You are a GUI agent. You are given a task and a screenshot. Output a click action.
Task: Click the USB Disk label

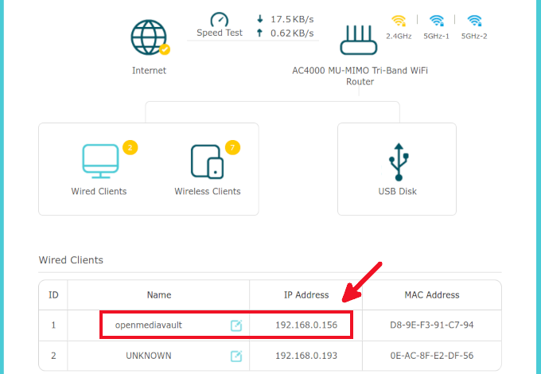pyautogui.click(x=397, y=191)
